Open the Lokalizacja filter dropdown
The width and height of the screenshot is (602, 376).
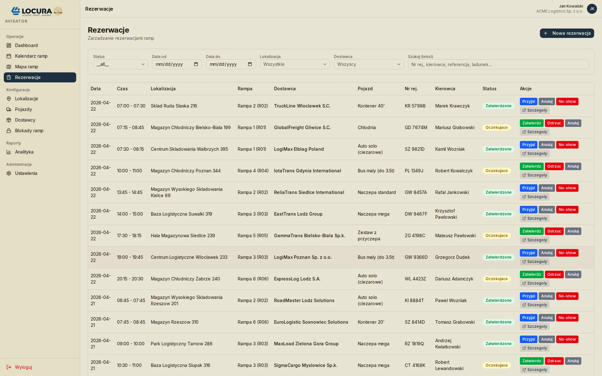pyautogui.click(x=295, y=64)
